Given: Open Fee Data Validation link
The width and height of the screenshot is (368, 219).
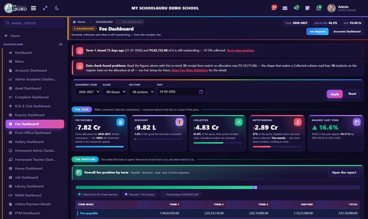Looking at the screenshot, I should [190, 70].
